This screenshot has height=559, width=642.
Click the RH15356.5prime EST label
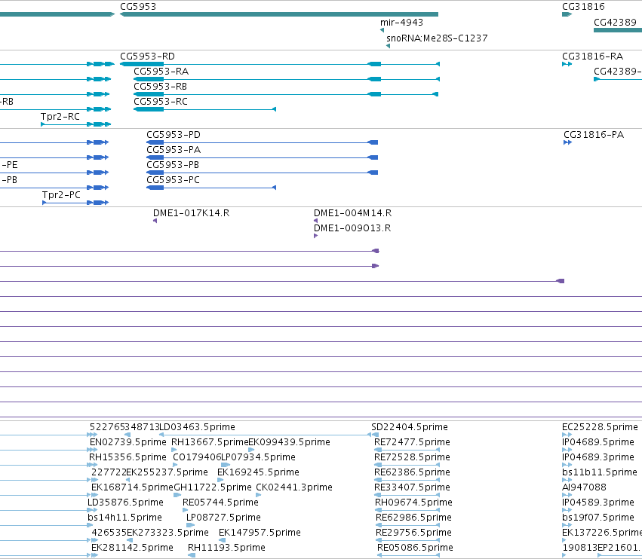click(127, 457)
